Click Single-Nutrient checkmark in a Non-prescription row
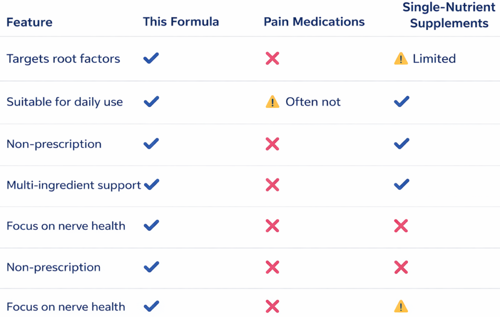The width and height of the screenshot is (500, 317). (x=401, y=143)
